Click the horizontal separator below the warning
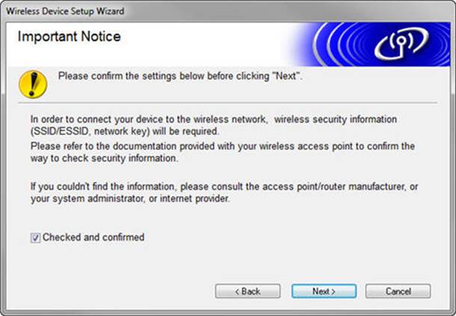This screenshot has width=456, height=316. pyautogui.click(x=224, y=102)
